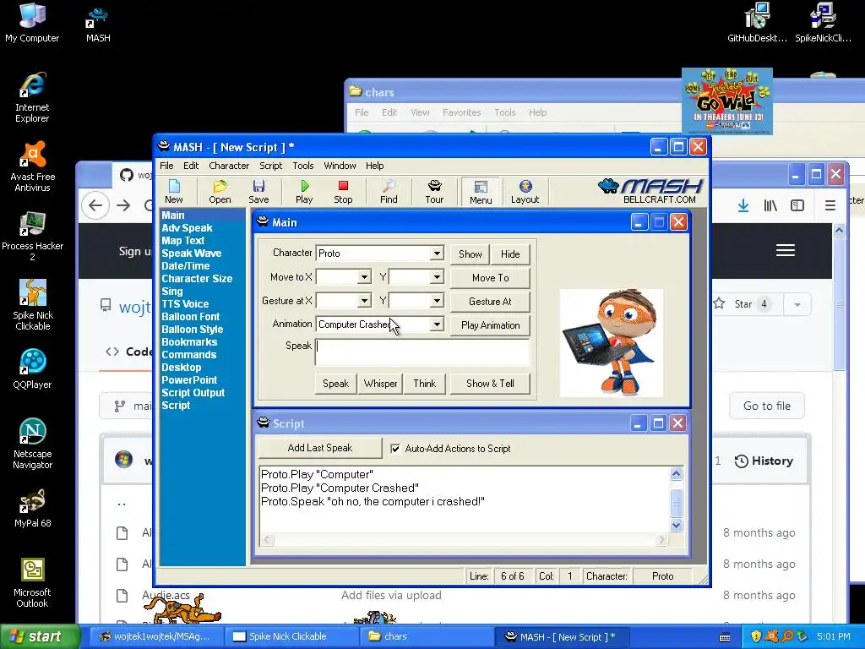Open History link on GitHub page
Image resolution: width=865 pixels, height=649 pixels.
(x=764, y=461)
